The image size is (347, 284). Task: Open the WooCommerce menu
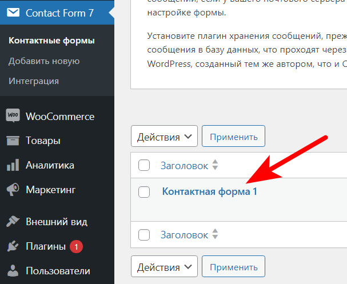(x=57, y=117)
